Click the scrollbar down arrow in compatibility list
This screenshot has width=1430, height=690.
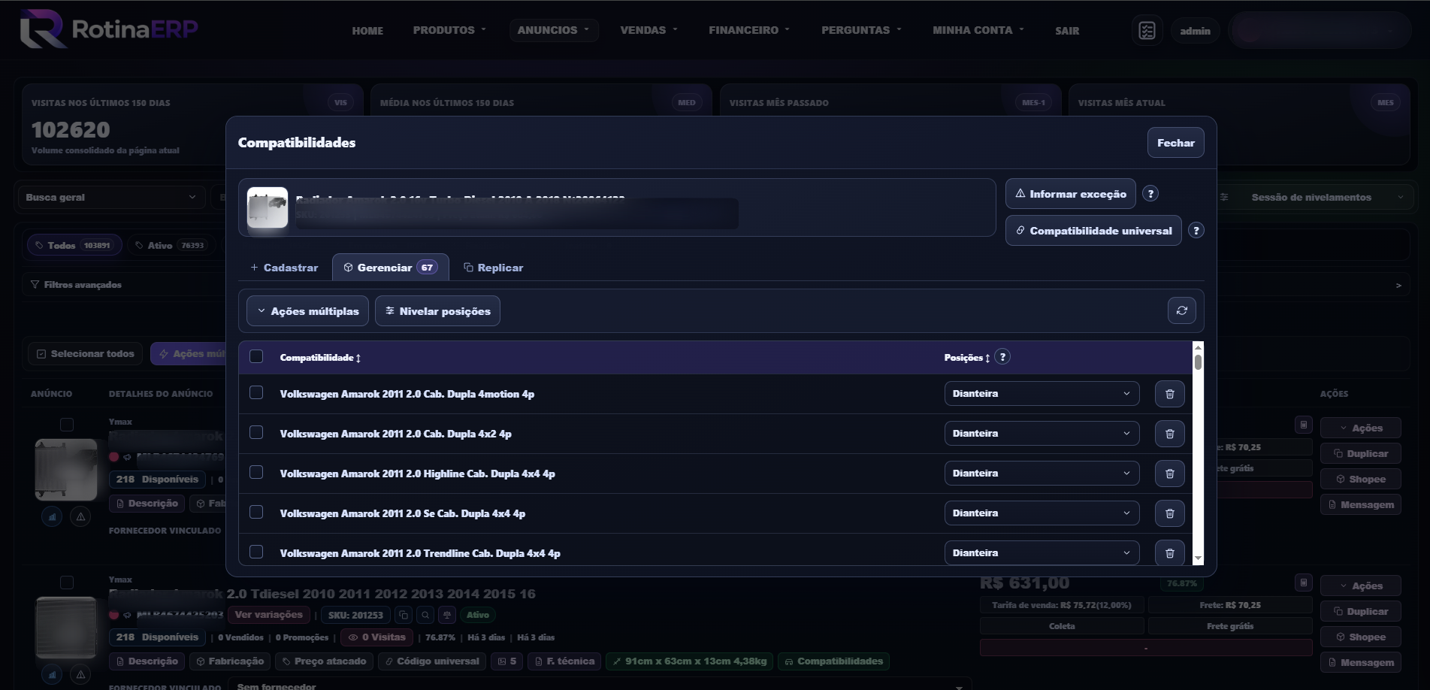[x=1198, y=558]
